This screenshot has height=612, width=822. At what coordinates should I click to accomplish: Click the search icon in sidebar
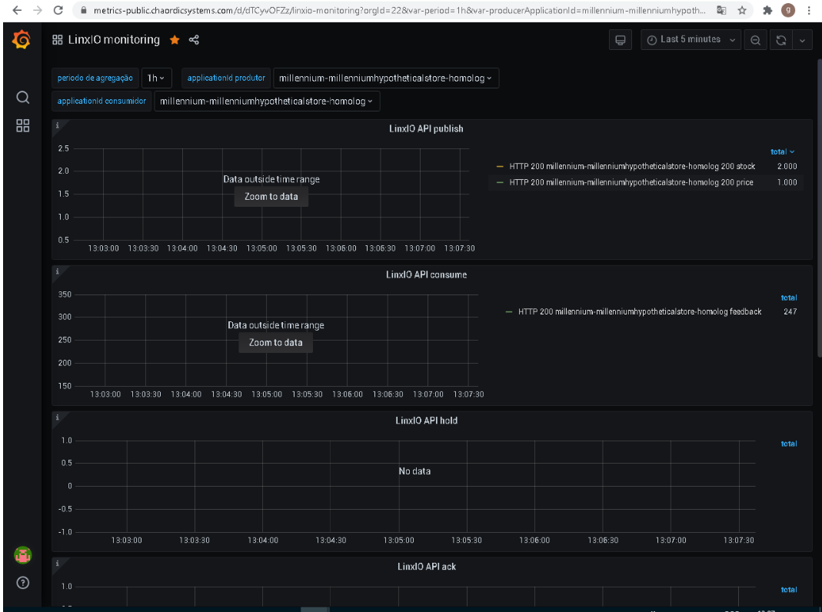pyautogui.click(x=22, y=98)
